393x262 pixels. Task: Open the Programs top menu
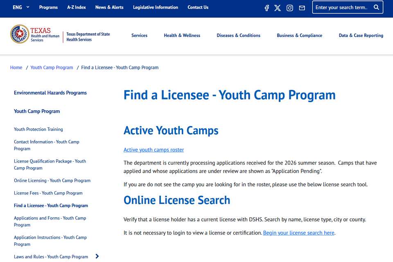pyautogui.click(x=48, y=7)
